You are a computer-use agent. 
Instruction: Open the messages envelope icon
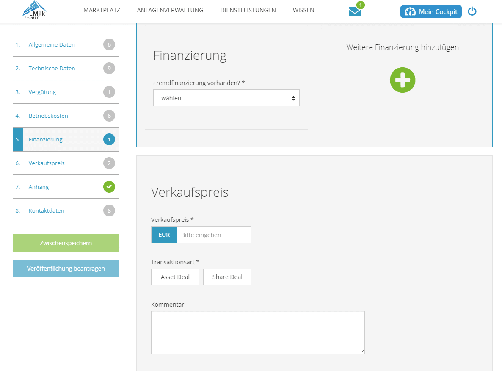355,11
